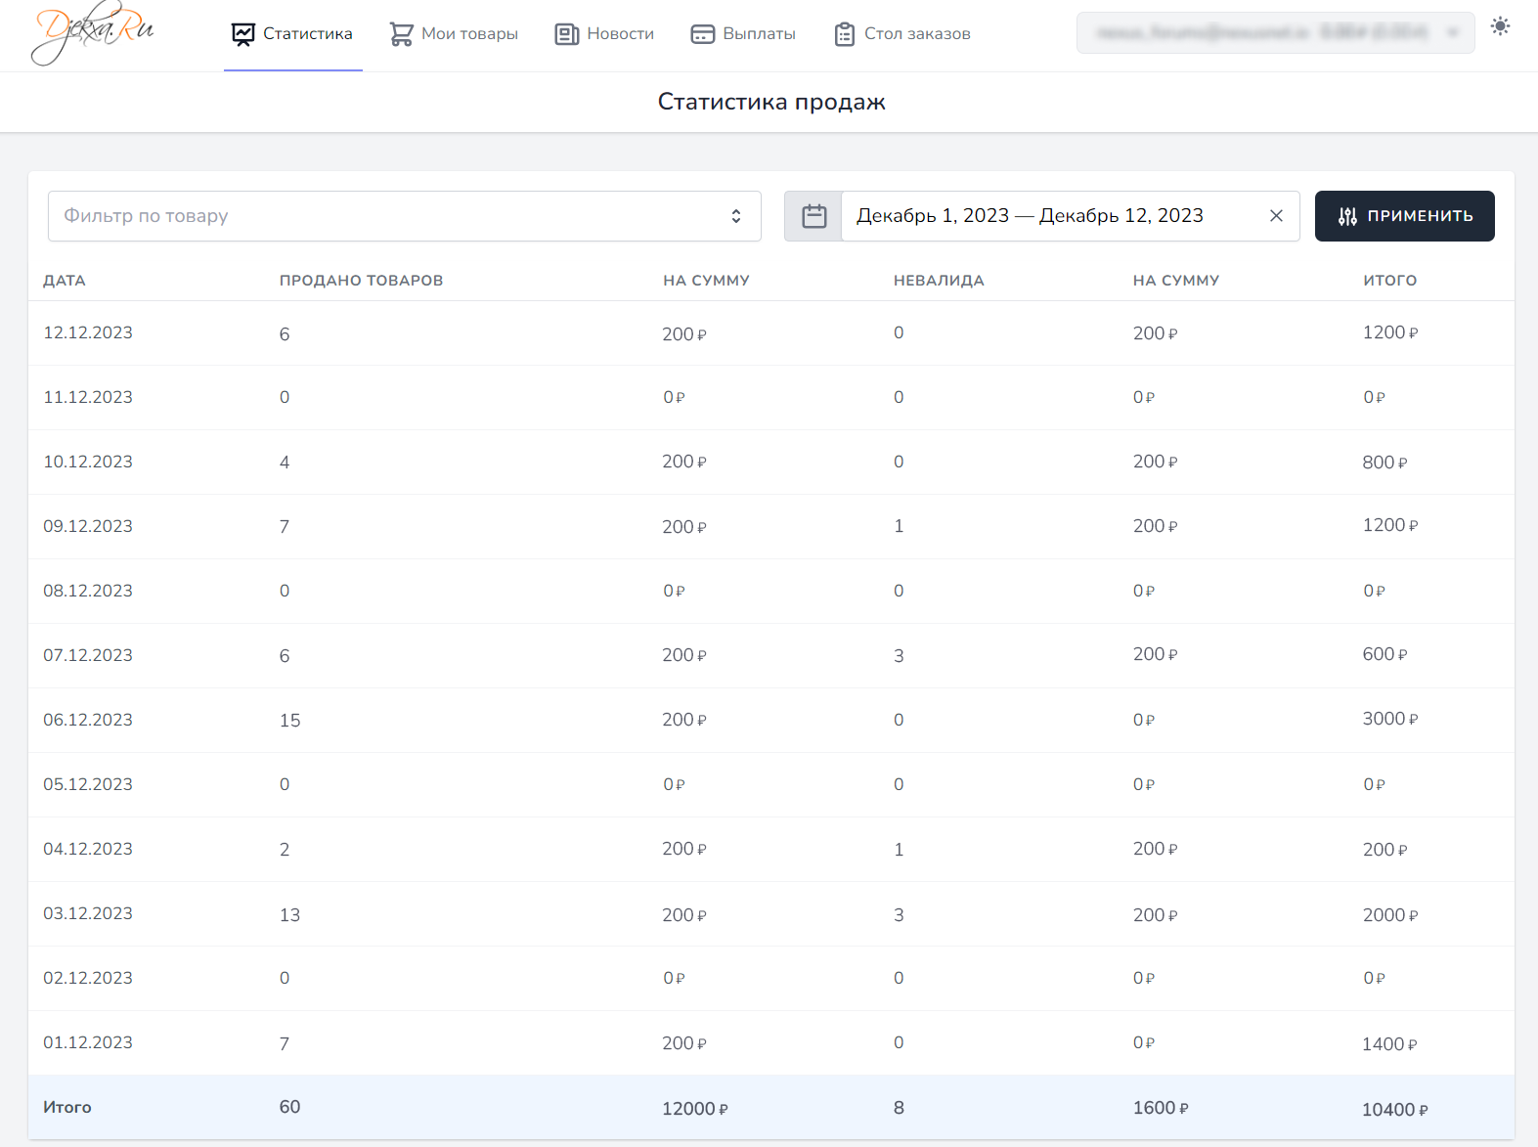Select the 03.12.2023 date cell
The width and height of the screenshot is (1538, 1147).
(88, 914)
